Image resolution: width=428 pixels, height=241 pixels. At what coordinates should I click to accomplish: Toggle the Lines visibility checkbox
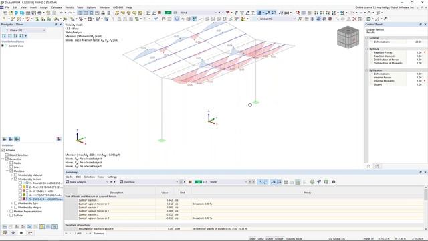[x=11, y=167]
